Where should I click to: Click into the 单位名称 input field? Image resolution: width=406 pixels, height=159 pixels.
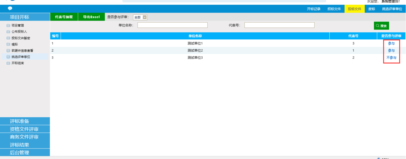pyautogui.click(x=172, y=25)
